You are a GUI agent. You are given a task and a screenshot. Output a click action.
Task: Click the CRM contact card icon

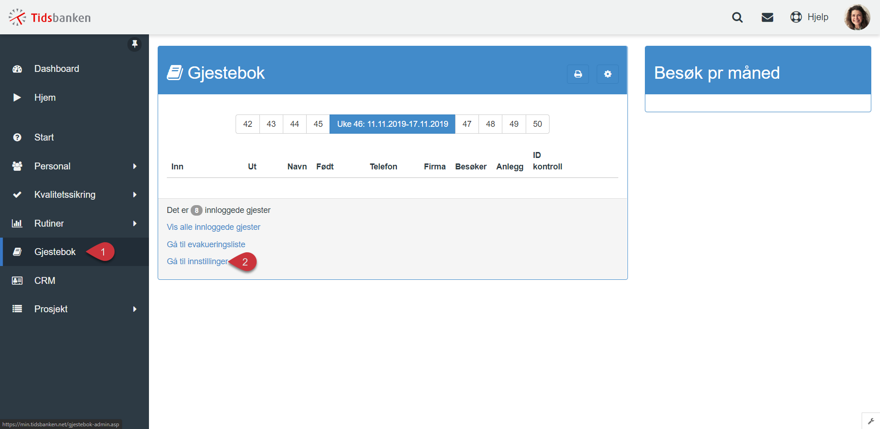17,281
